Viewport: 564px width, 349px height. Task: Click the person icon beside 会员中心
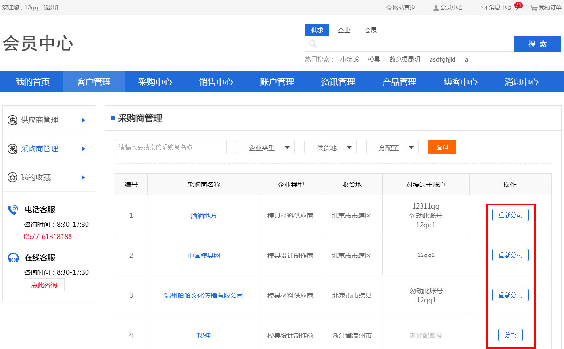point(436,8)
